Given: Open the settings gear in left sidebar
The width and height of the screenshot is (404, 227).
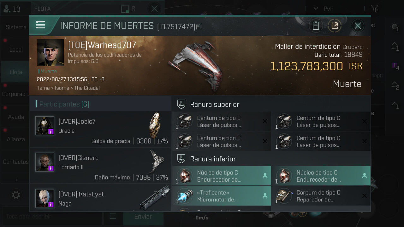Looking at the screenshot, I should click(16, 195).
